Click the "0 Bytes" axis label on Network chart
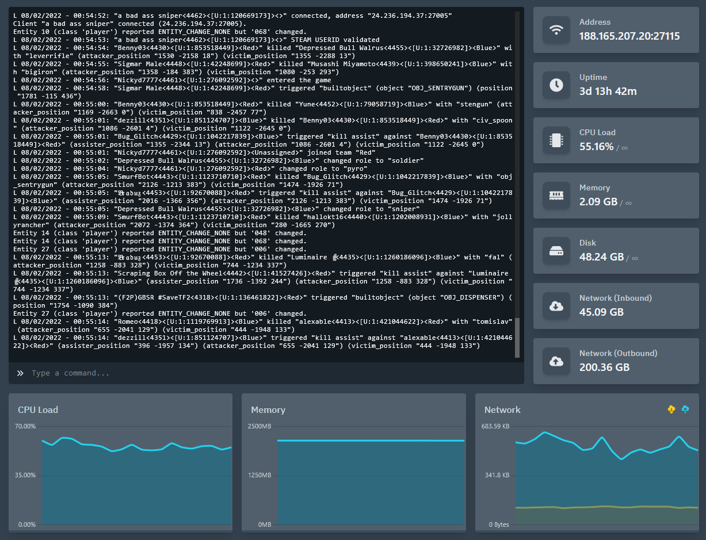Image resolution: width=706 pixels, height=540 pixels. pyautogui.click(x=499, y=524)
